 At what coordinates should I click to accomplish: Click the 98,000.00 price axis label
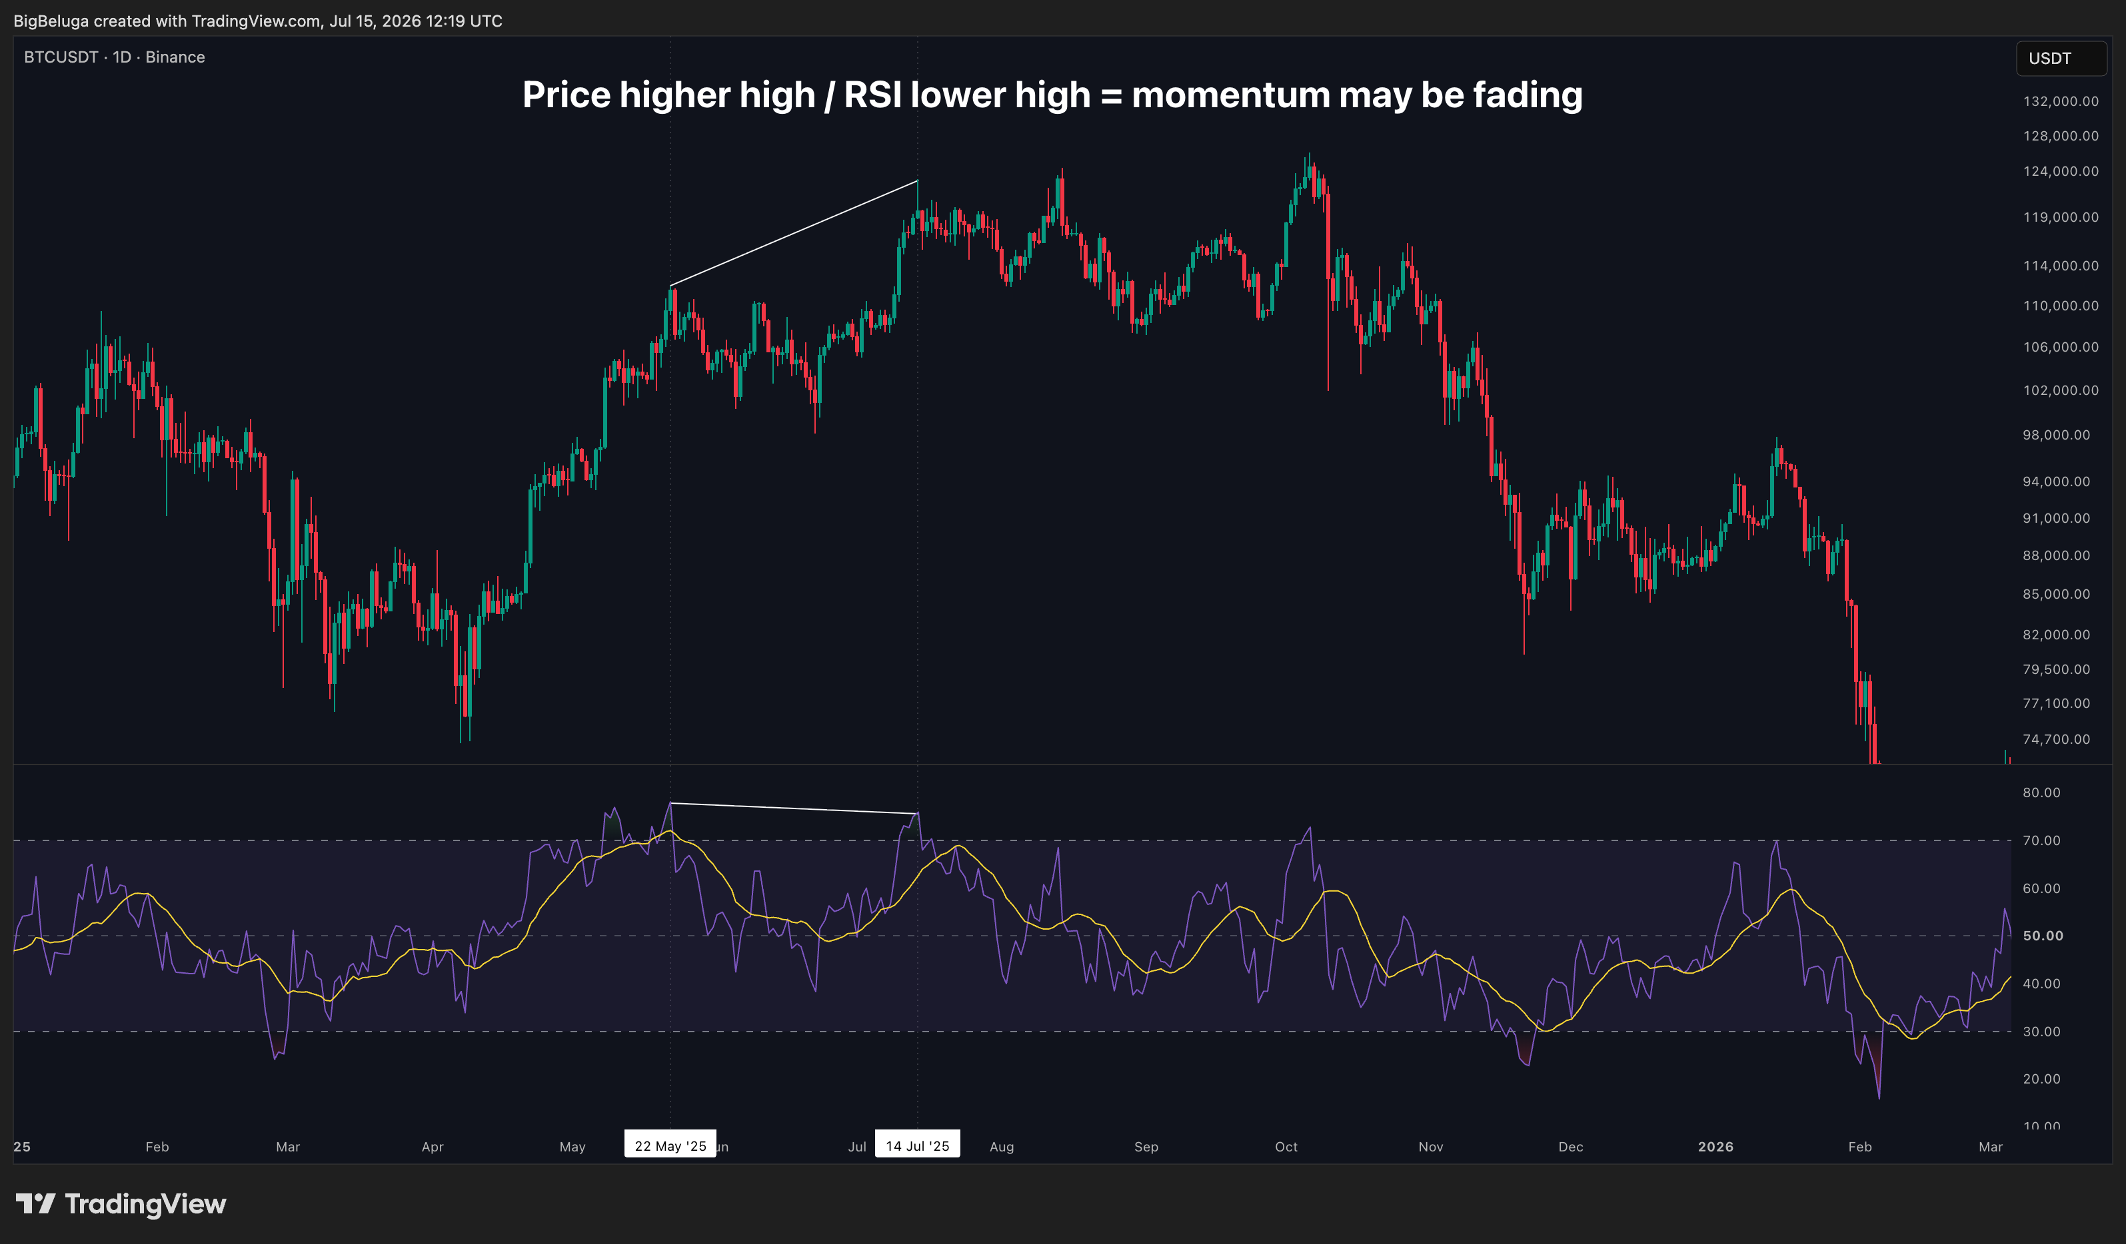(x=2056, y=435)
